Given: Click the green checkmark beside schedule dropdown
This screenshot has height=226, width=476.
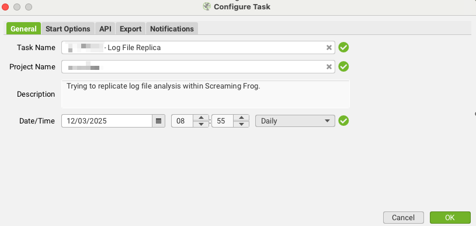Looking at the screenshot, I should tap(343, 121).
